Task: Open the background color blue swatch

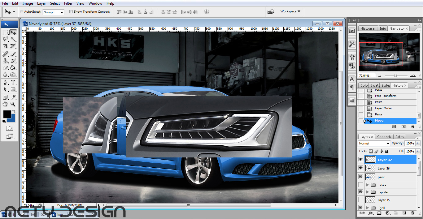Action: pyautogui.click(x=12, y=120)
